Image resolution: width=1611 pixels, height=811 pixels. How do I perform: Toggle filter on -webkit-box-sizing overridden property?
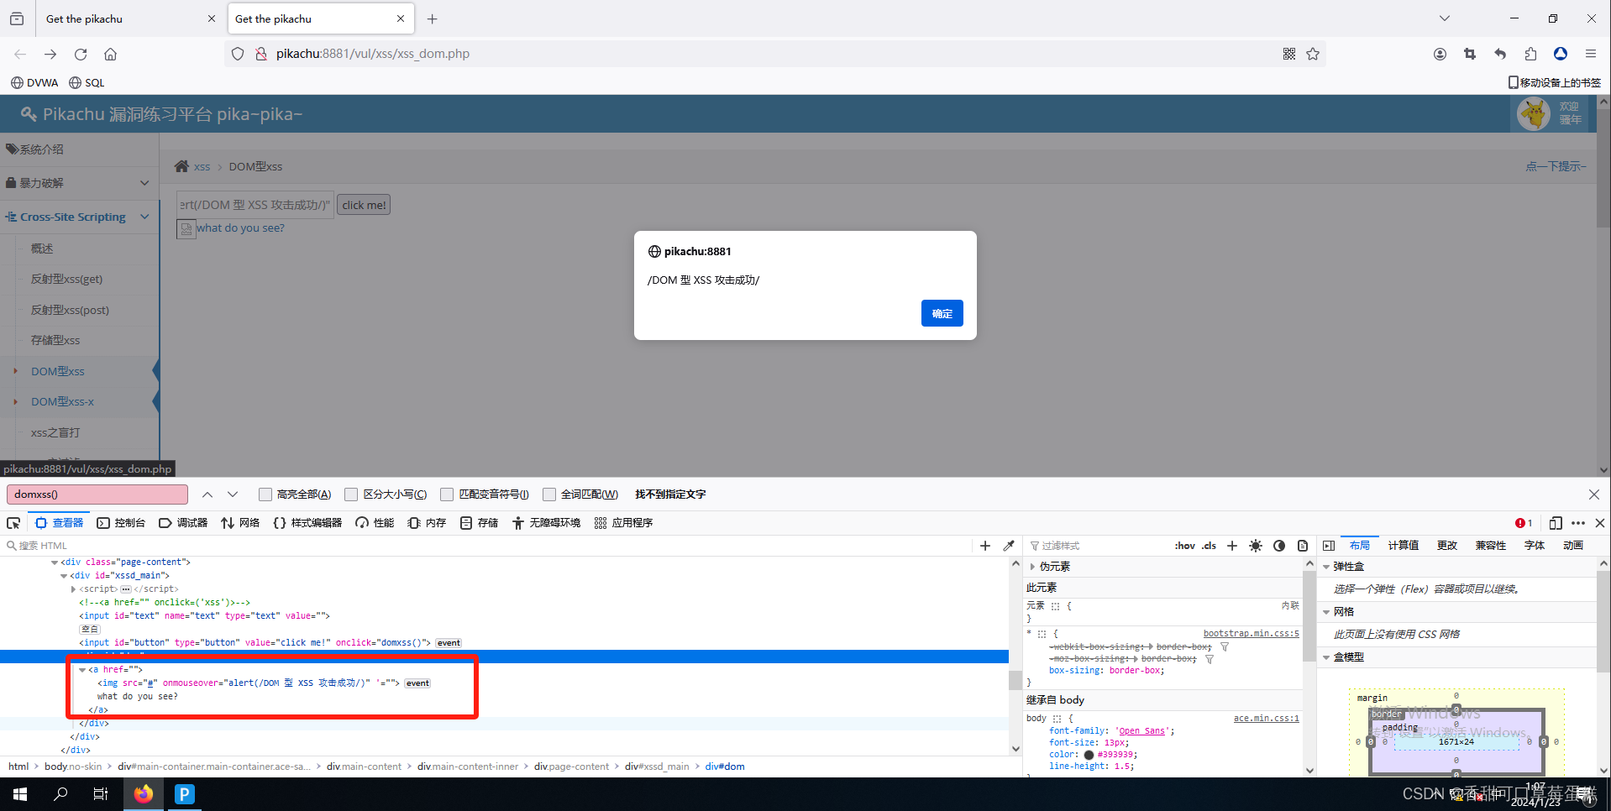(1225, 647)
